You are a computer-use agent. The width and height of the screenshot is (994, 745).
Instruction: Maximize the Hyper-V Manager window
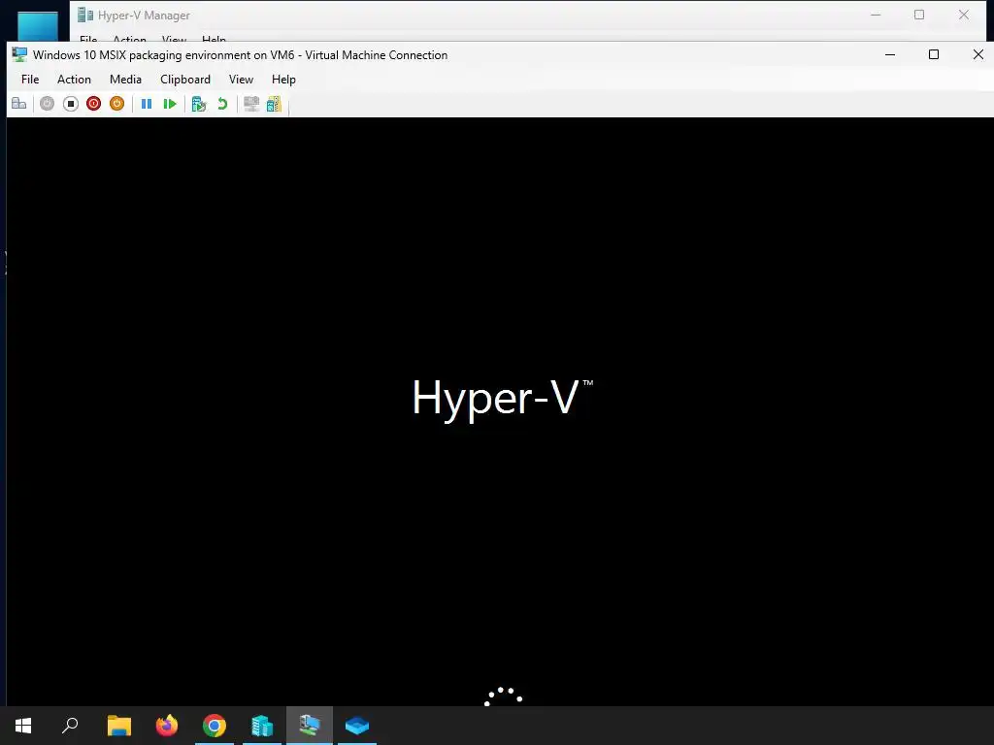(x=919, y=15)
